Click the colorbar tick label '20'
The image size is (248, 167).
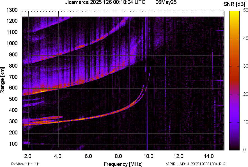pos(245,94)
